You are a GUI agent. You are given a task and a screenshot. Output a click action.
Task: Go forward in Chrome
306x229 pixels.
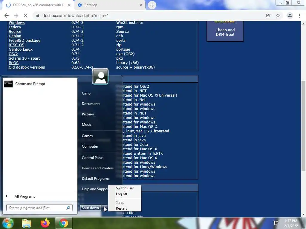tap(16, 16)
